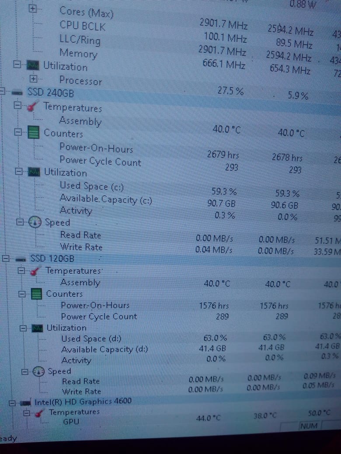Click the 2679 hrs power-on value
Screen dimensions: 341x454
pos(223,155)
